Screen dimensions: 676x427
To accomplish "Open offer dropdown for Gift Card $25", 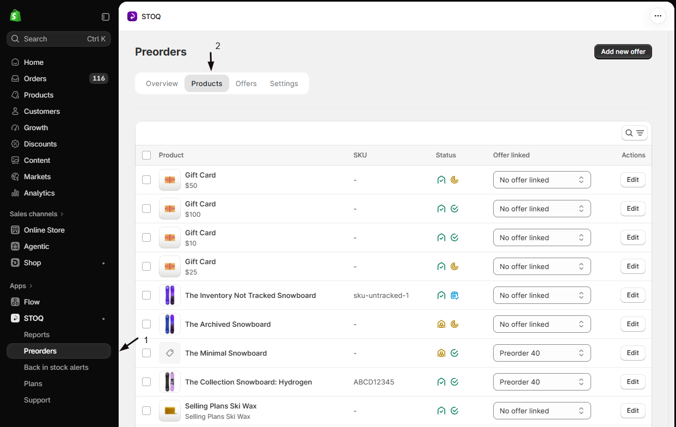I will [542, 266].
